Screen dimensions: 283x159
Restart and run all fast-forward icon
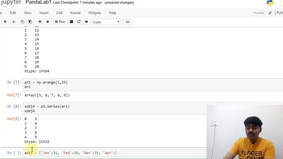(x=87, y=22)
